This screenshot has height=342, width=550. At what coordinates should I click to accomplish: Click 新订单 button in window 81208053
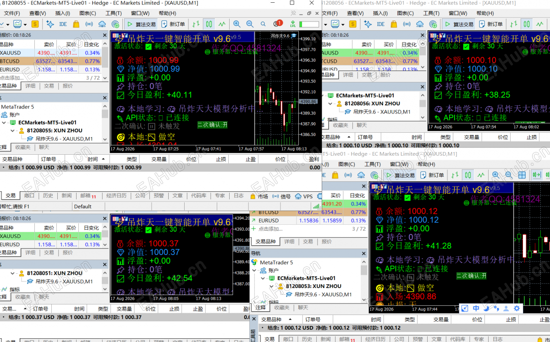(x=432, y=175)
